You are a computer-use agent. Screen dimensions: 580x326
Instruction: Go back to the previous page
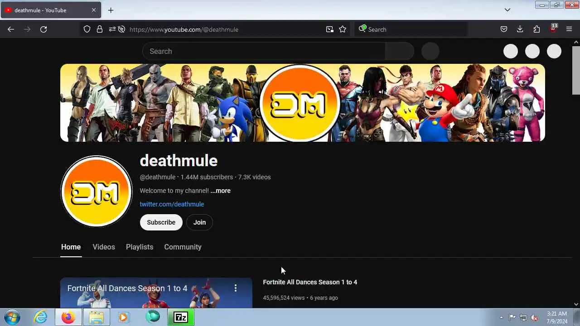11,29
